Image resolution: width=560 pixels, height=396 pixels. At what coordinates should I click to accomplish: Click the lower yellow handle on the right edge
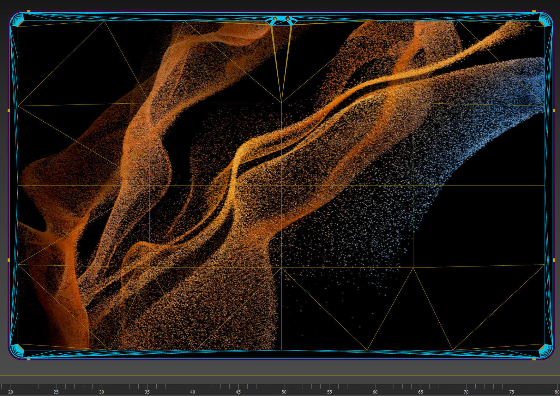click(554, 260)
